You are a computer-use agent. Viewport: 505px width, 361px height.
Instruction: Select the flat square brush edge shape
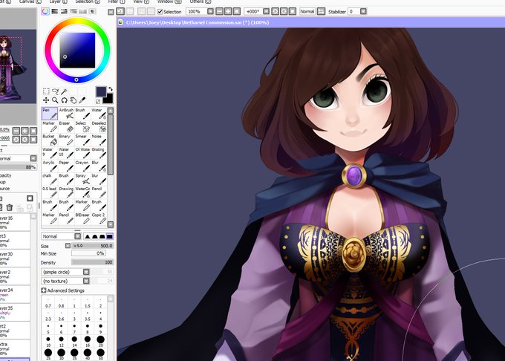pyautogui.click(x=109, y=236)
